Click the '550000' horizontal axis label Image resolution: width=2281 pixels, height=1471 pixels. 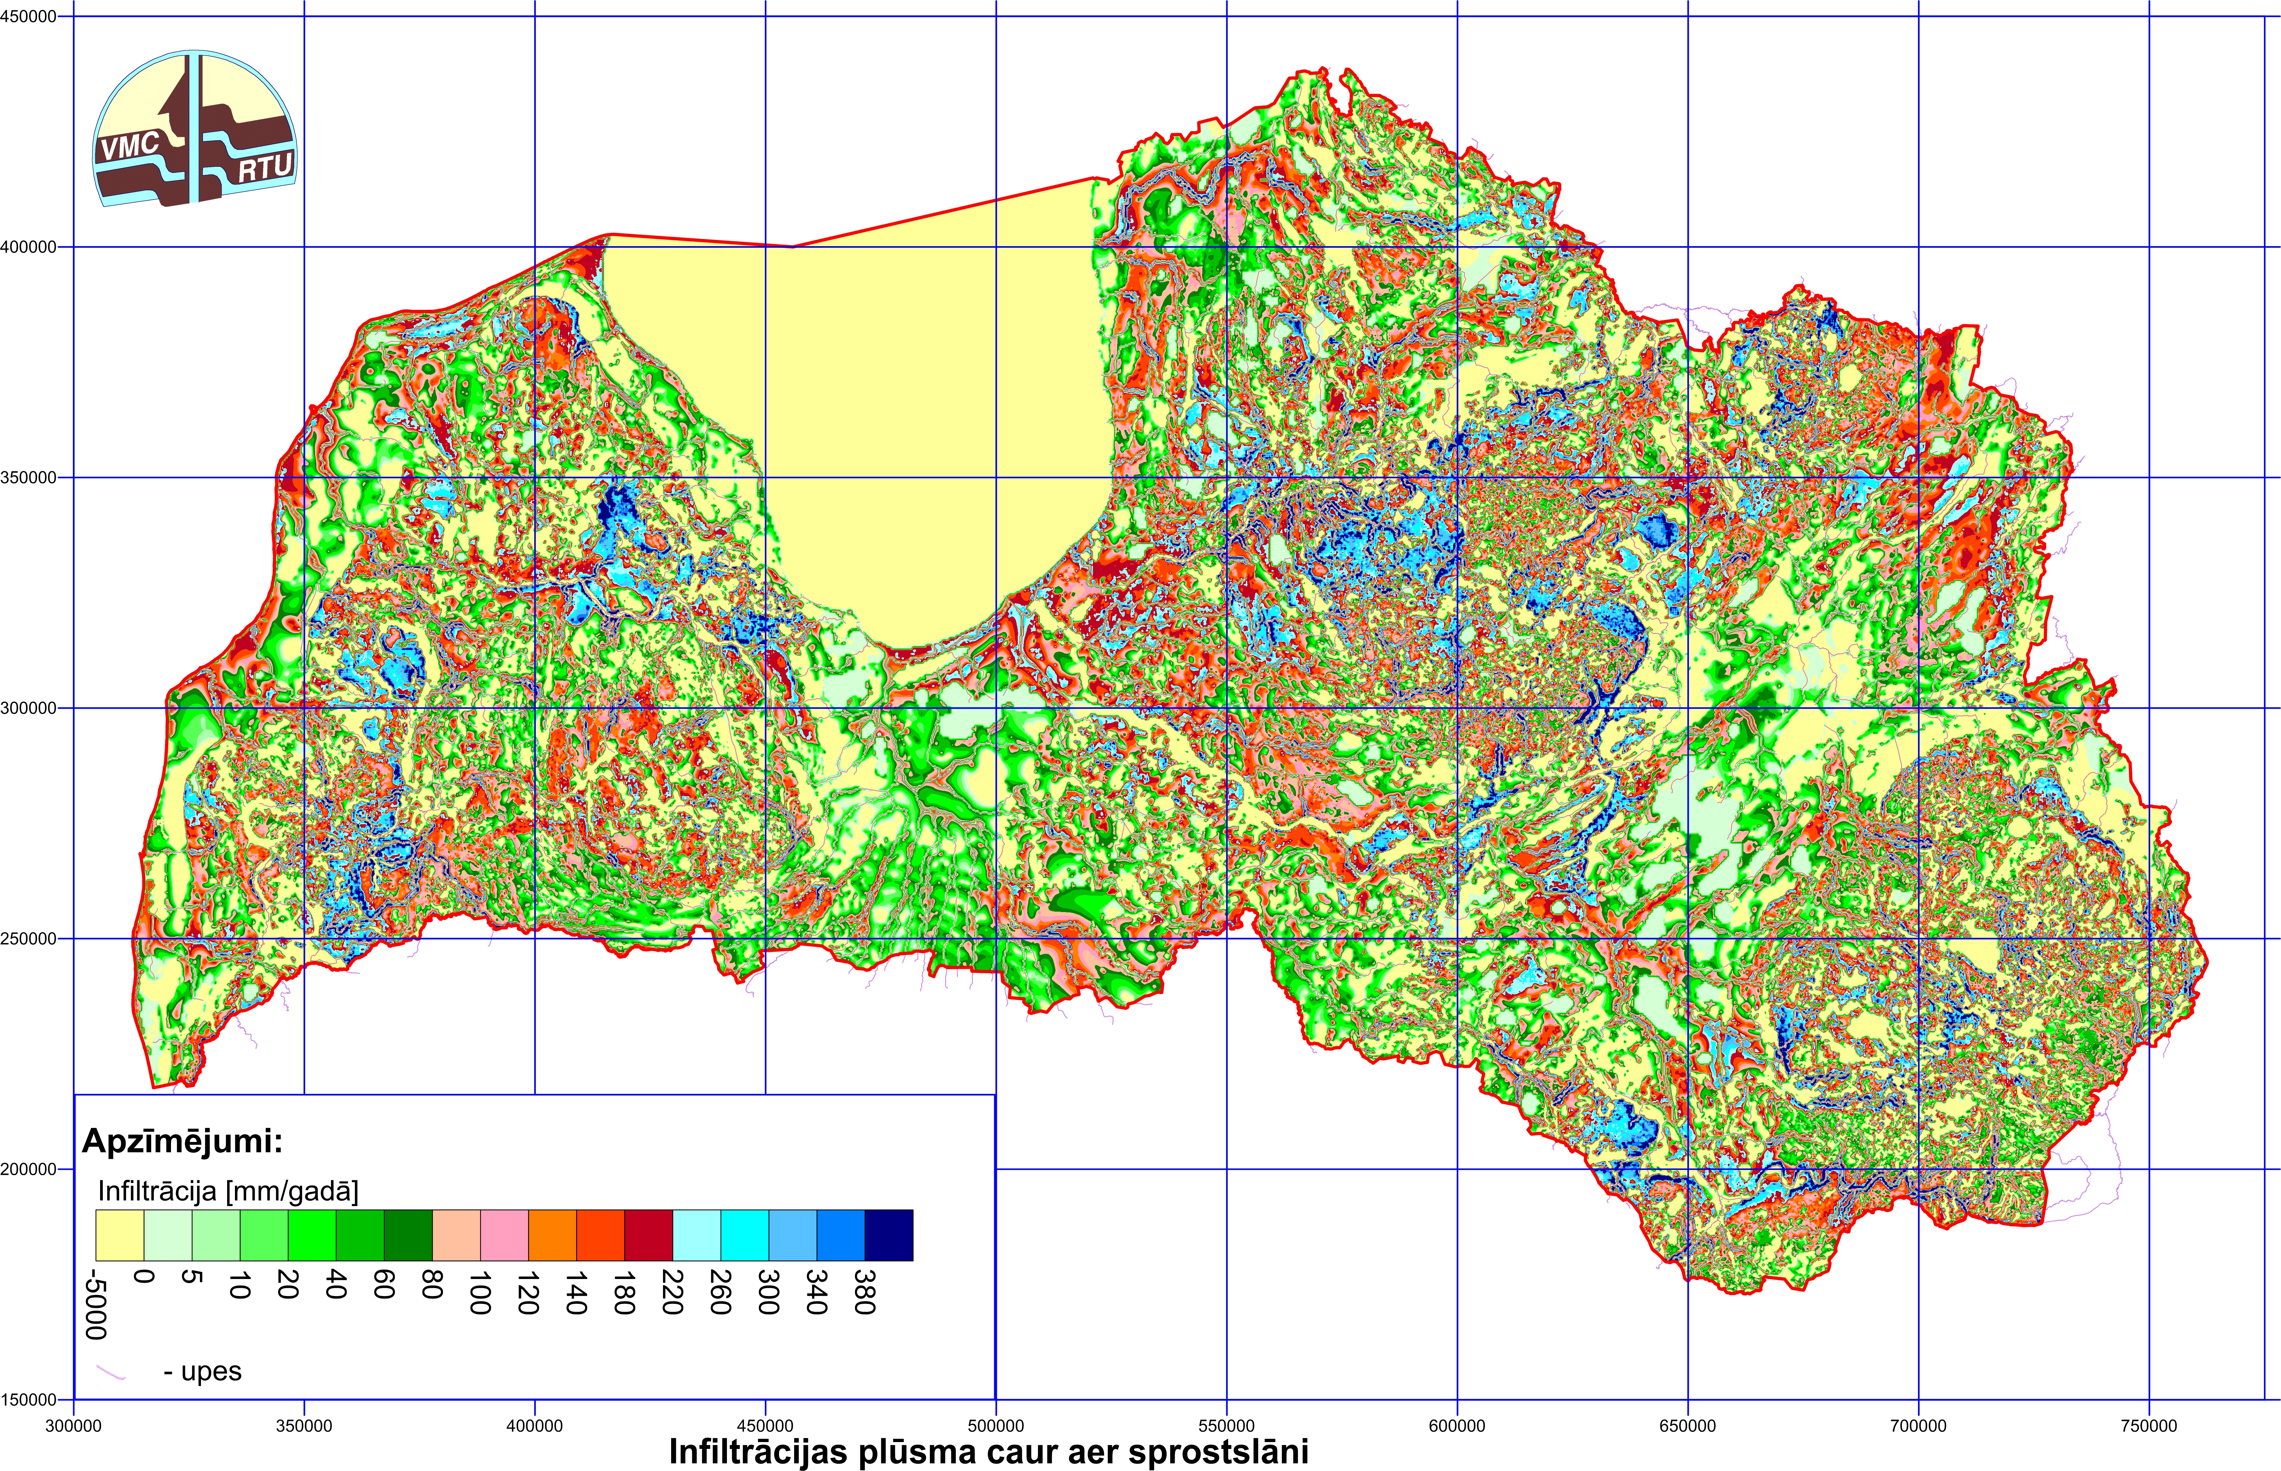pos(1226,1426)
